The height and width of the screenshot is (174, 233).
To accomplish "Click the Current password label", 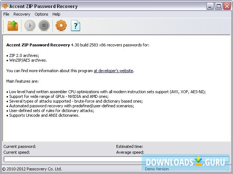I will tap(20, 146).
